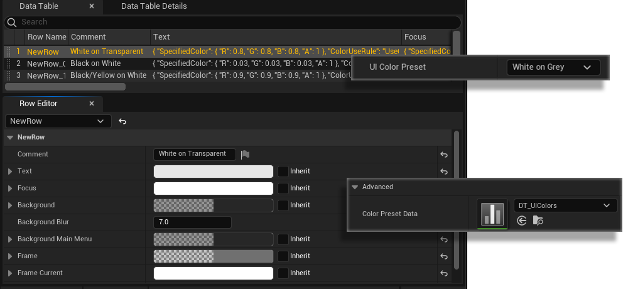Viewport: 628px width, 289px height.
Task: Expand the Background Main Menu property
Action: [x=10, y=239]
